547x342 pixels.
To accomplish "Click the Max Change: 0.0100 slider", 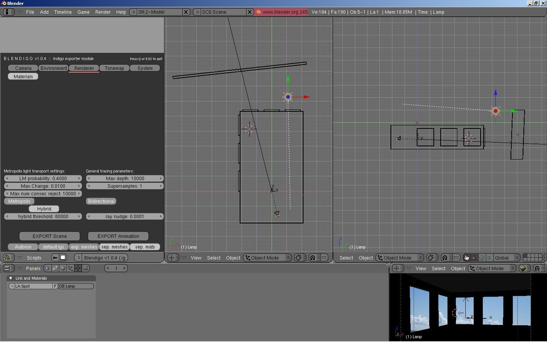I will pyautogui.click(x=43, y=186).
